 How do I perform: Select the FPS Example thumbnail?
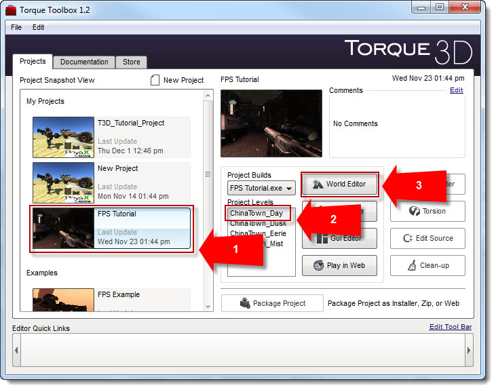click(x=63, y=300)
